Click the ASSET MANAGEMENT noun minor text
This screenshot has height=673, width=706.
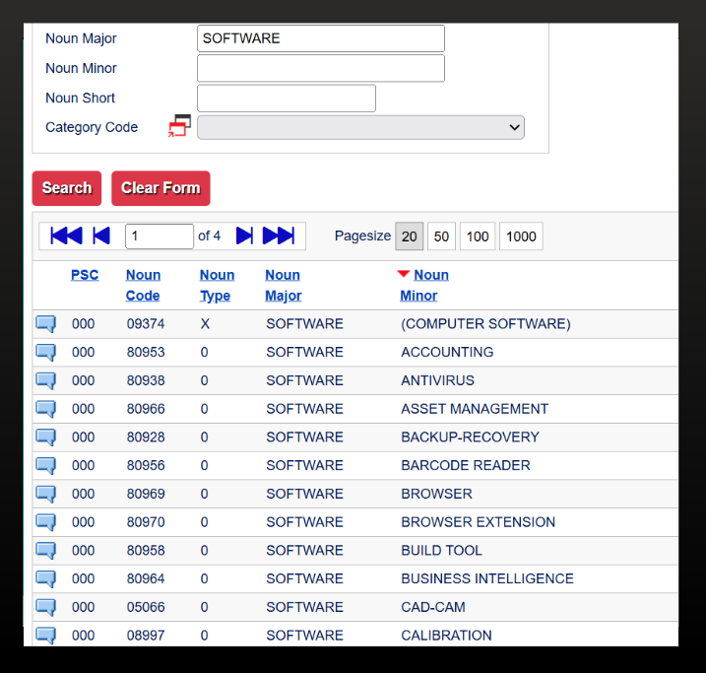475,409
